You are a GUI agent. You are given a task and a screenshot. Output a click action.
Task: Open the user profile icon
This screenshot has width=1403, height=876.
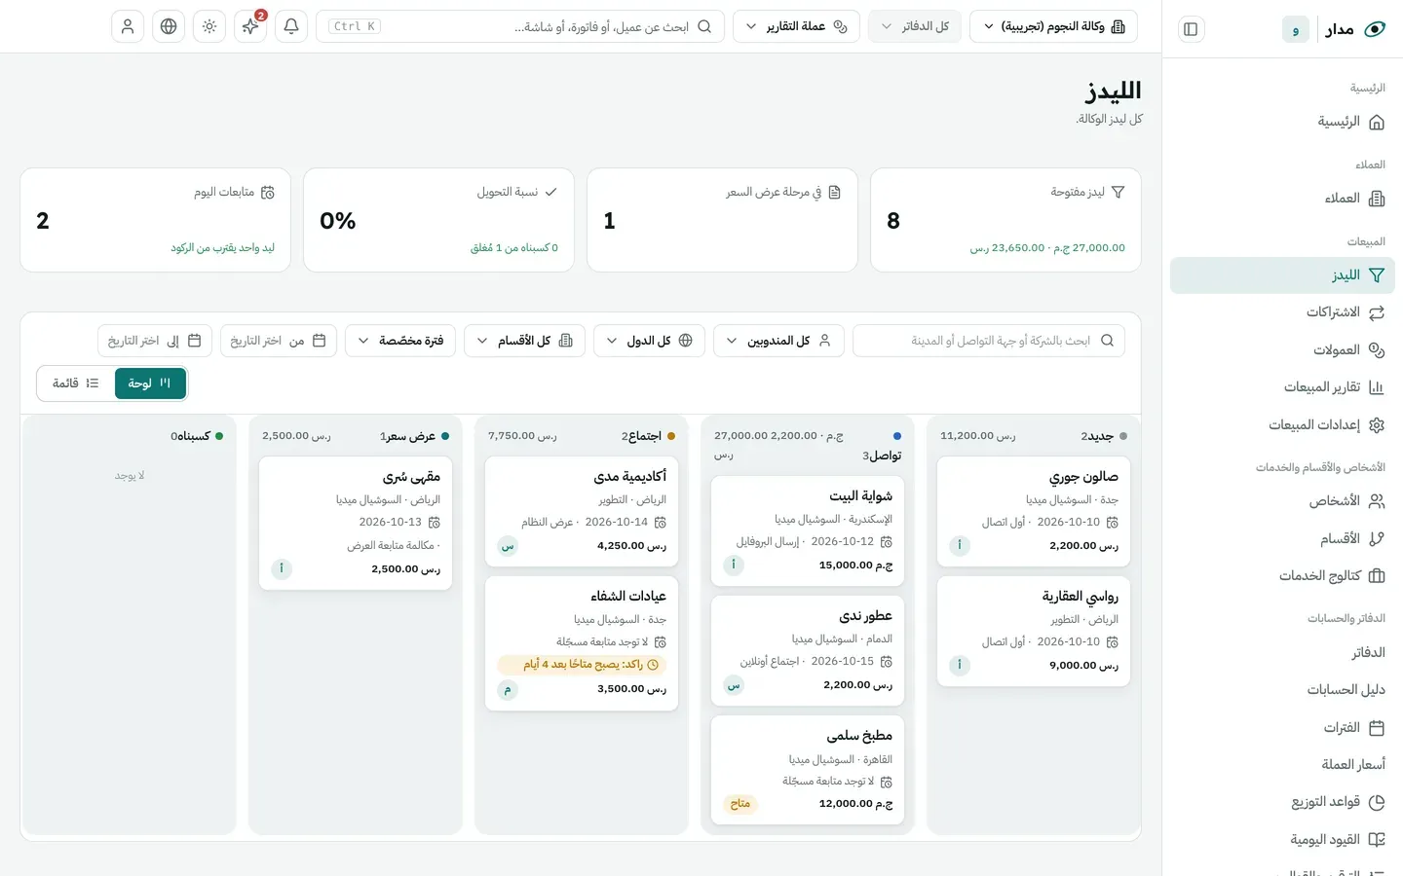(x=128, y=26)
